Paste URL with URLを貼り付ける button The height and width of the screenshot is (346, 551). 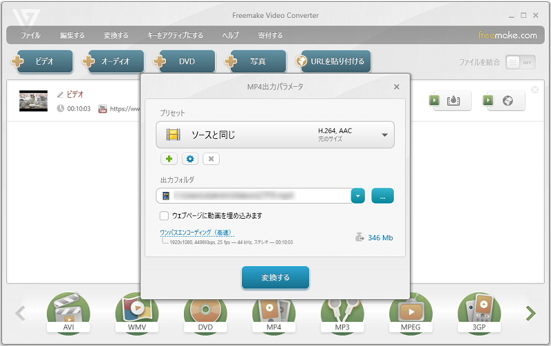tap(333, 61)
